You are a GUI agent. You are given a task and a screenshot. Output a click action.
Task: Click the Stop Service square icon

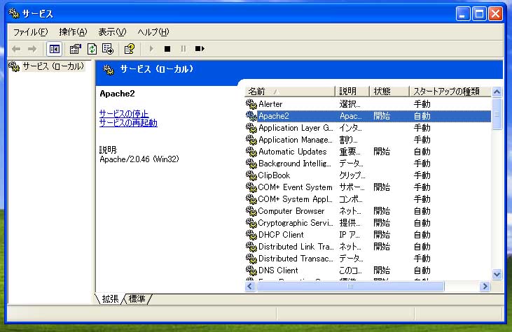167,49
